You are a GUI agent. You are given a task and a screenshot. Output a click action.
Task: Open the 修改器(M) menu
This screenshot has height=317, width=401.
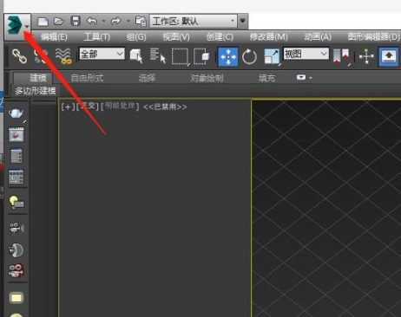[269, 37]
